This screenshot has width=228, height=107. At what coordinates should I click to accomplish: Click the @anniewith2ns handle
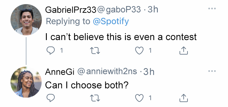click(107, 72)
